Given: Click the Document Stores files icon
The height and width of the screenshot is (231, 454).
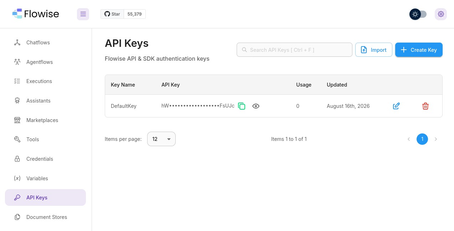Looking at the screenshot, I should [x=17, y=217].
